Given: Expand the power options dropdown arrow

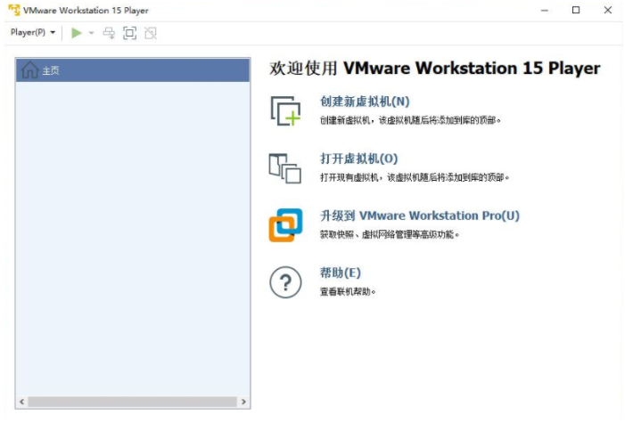Looking at the screenshot, I should (91, 33).
